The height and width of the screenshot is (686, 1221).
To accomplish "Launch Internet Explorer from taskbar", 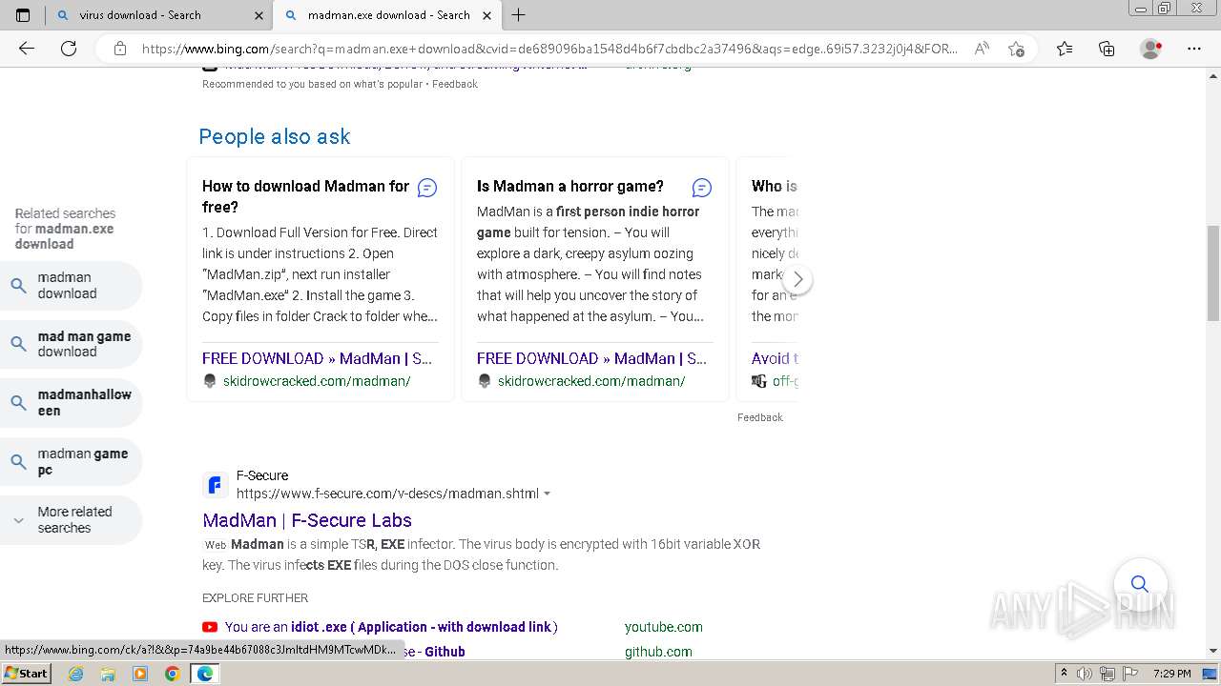I will click(x=76, y=674).
